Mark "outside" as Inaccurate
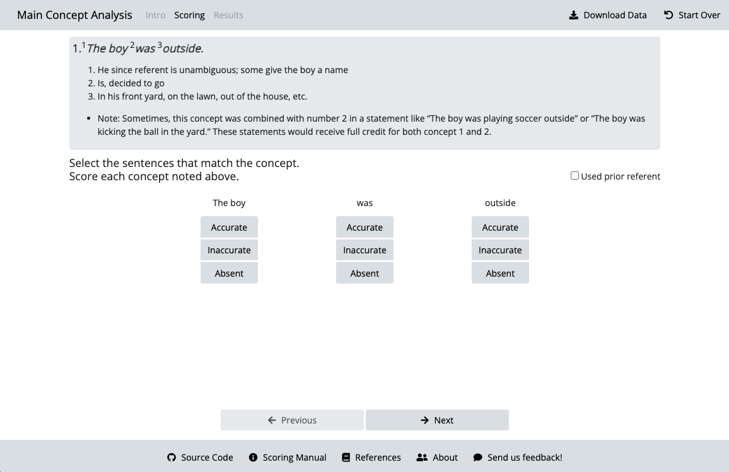Viewport: 729px width, 472px height. click(x=500, y=250)
